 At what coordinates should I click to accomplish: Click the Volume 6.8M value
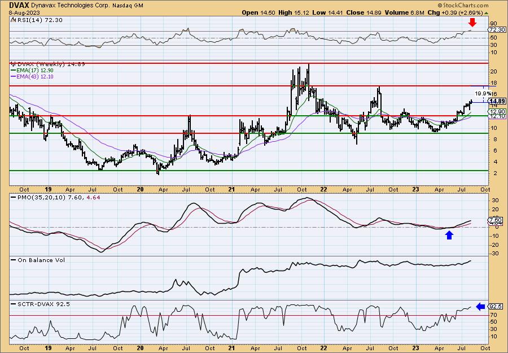pos(404,12)
